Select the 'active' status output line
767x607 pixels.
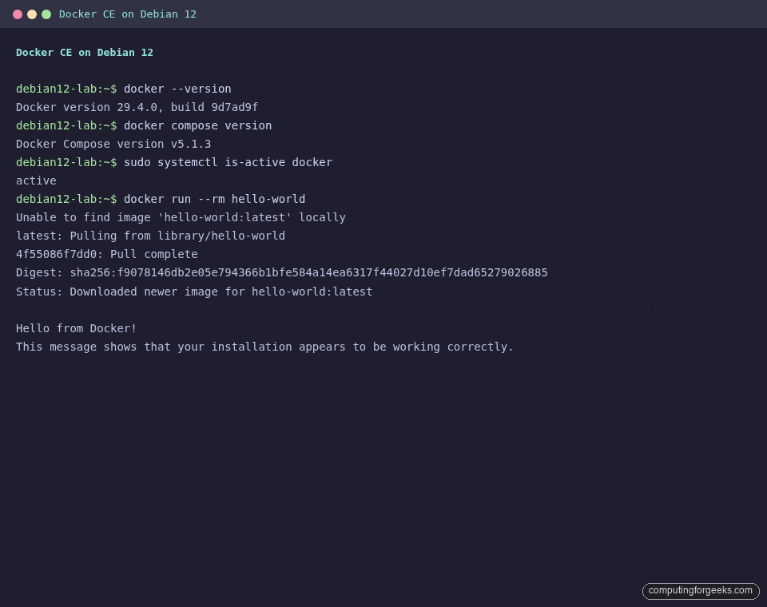click(36, 181)
